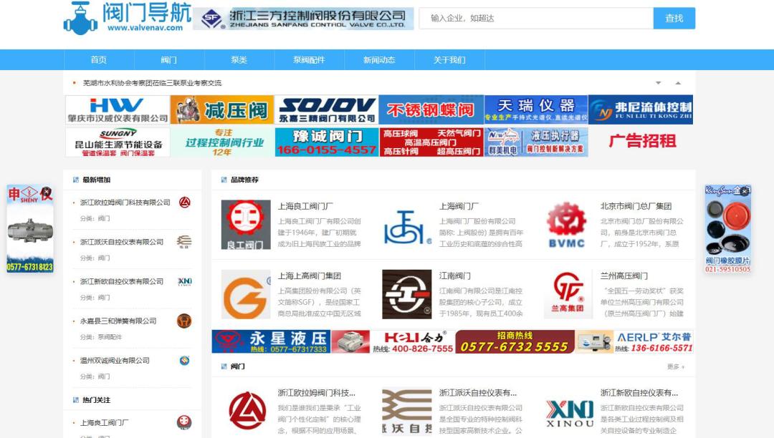Open 上海上高阀门集团 orange logo
The image size is (774, 438).
coord(246,294)
